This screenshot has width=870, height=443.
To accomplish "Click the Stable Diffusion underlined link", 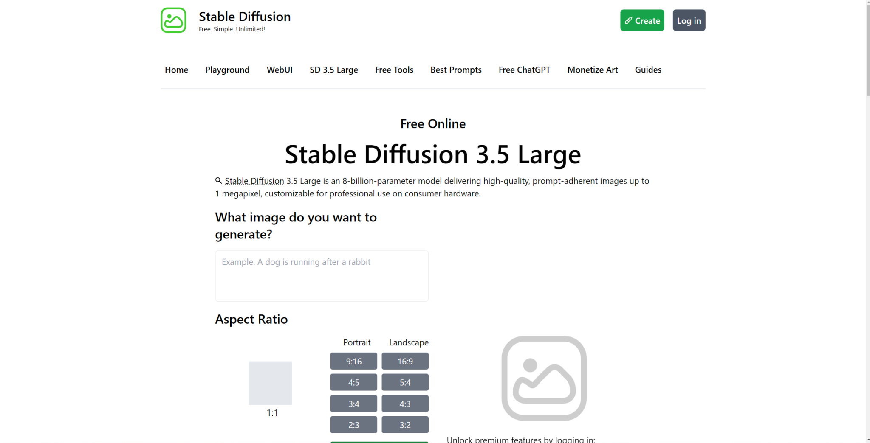I will coord(254,181).
